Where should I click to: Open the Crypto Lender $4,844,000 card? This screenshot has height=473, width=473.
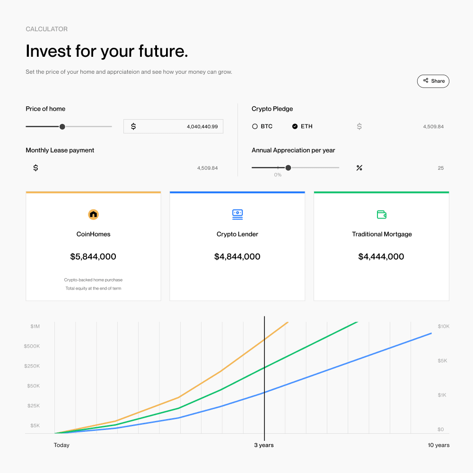[x=237, y=246]
